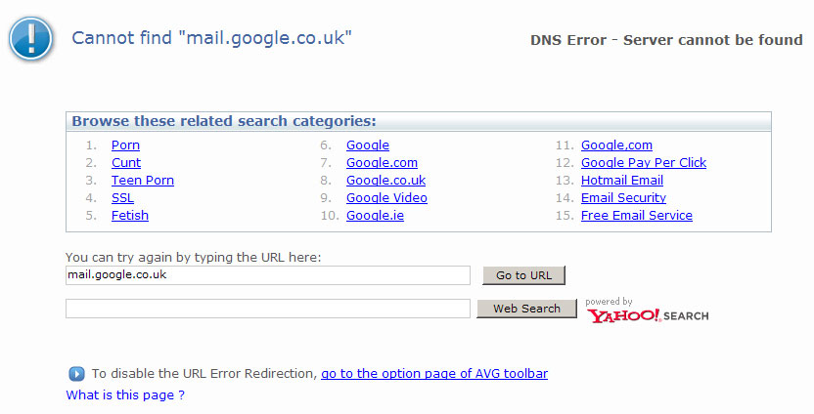
Task: Open the Free Email Service link
Action: [637, 216]
